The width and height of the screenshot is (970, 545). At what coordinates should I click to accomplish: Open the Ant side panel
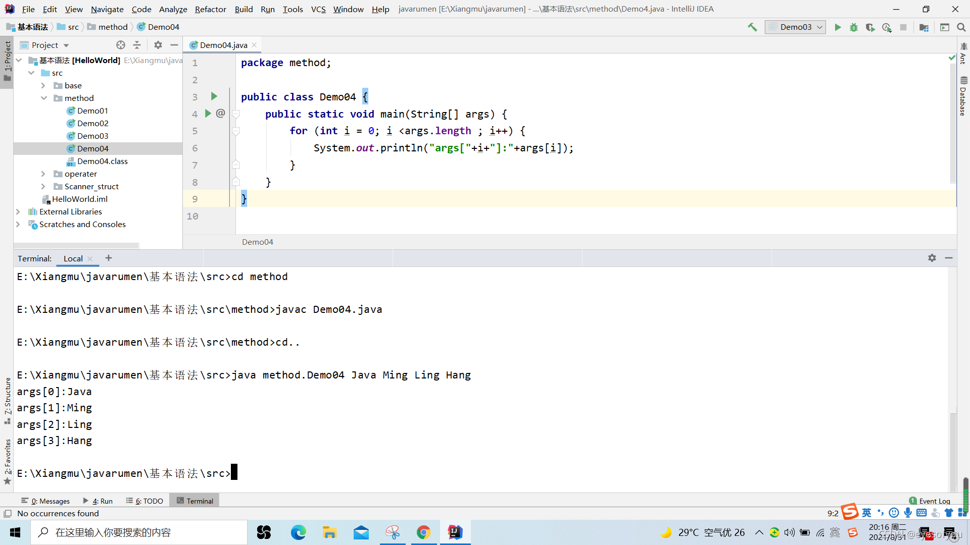tap(963, 53)
